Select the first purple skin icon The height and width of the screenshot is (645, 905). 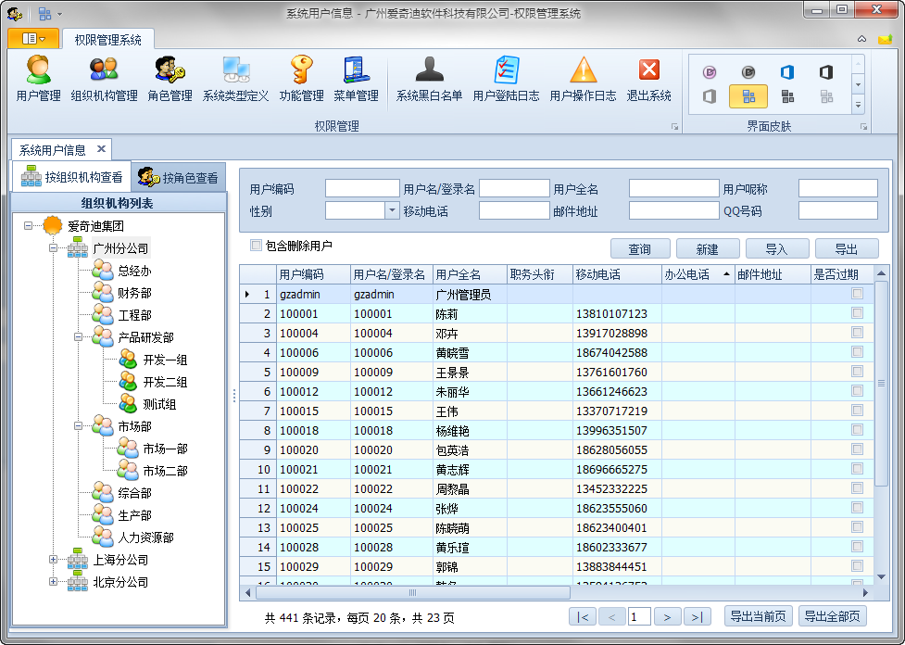click(710, 72)
